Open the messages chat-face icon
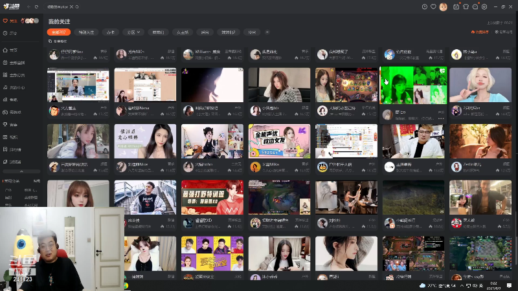Image resolution: width=518 pixels, height=291 pixels. pyautogui.click(x=475, y=6)
